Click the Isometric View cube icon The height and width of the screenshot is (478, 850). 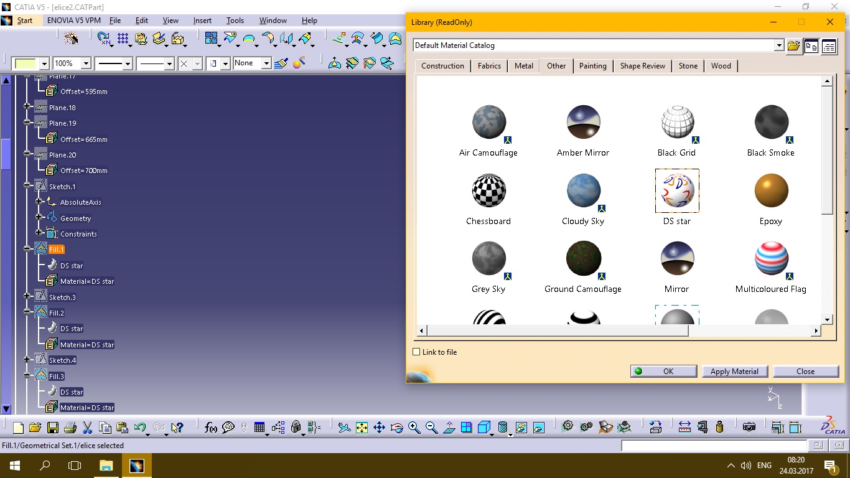coord(483,428)
